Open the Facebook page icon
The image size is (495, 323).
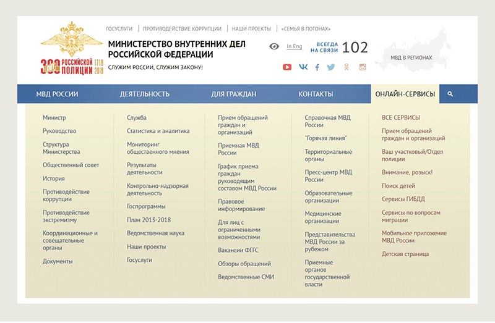click(317, 67)
